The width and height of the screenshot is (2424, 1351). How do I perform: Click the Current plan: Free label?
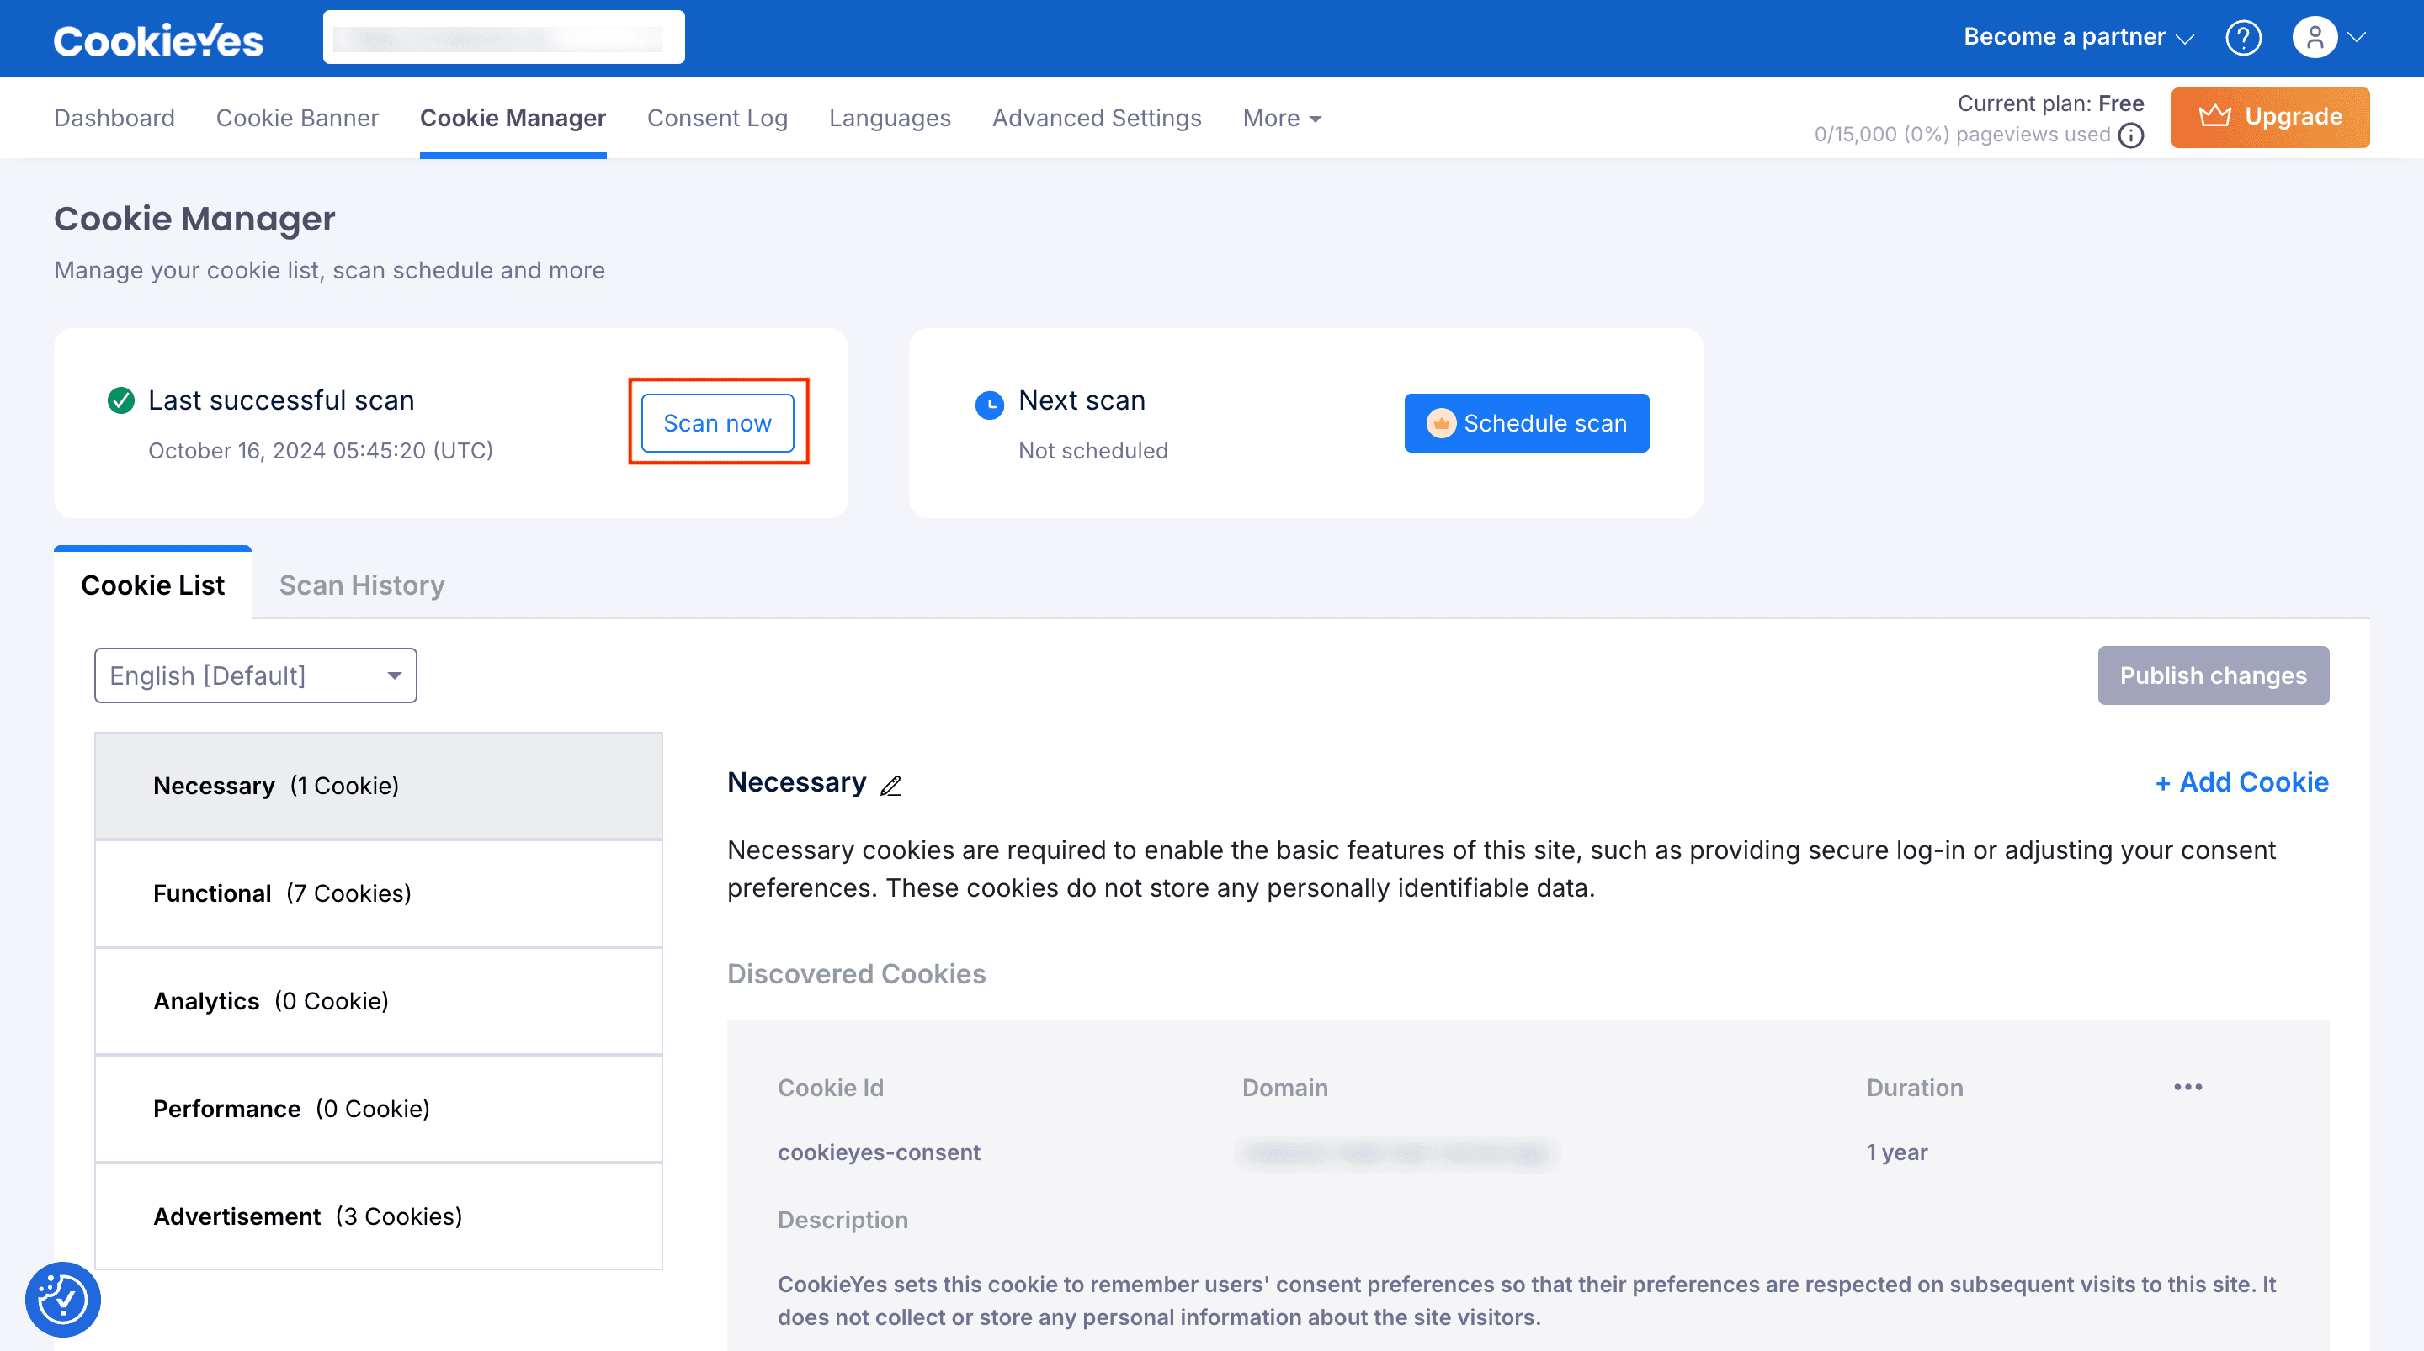[2051, 103]
